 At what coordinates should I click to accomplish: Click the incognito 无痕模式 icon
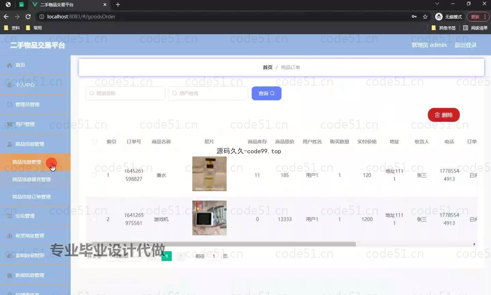point(439,16)
